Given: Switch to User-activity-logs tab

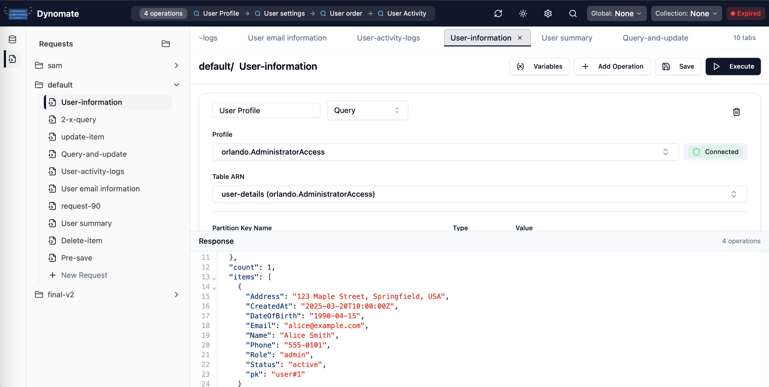Looking at the screenshot, I should tap(388, 38).
